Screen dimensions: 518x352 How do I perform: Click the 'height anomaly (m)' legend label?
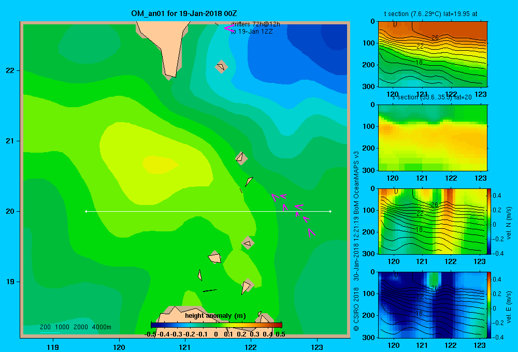coord(215,316)
